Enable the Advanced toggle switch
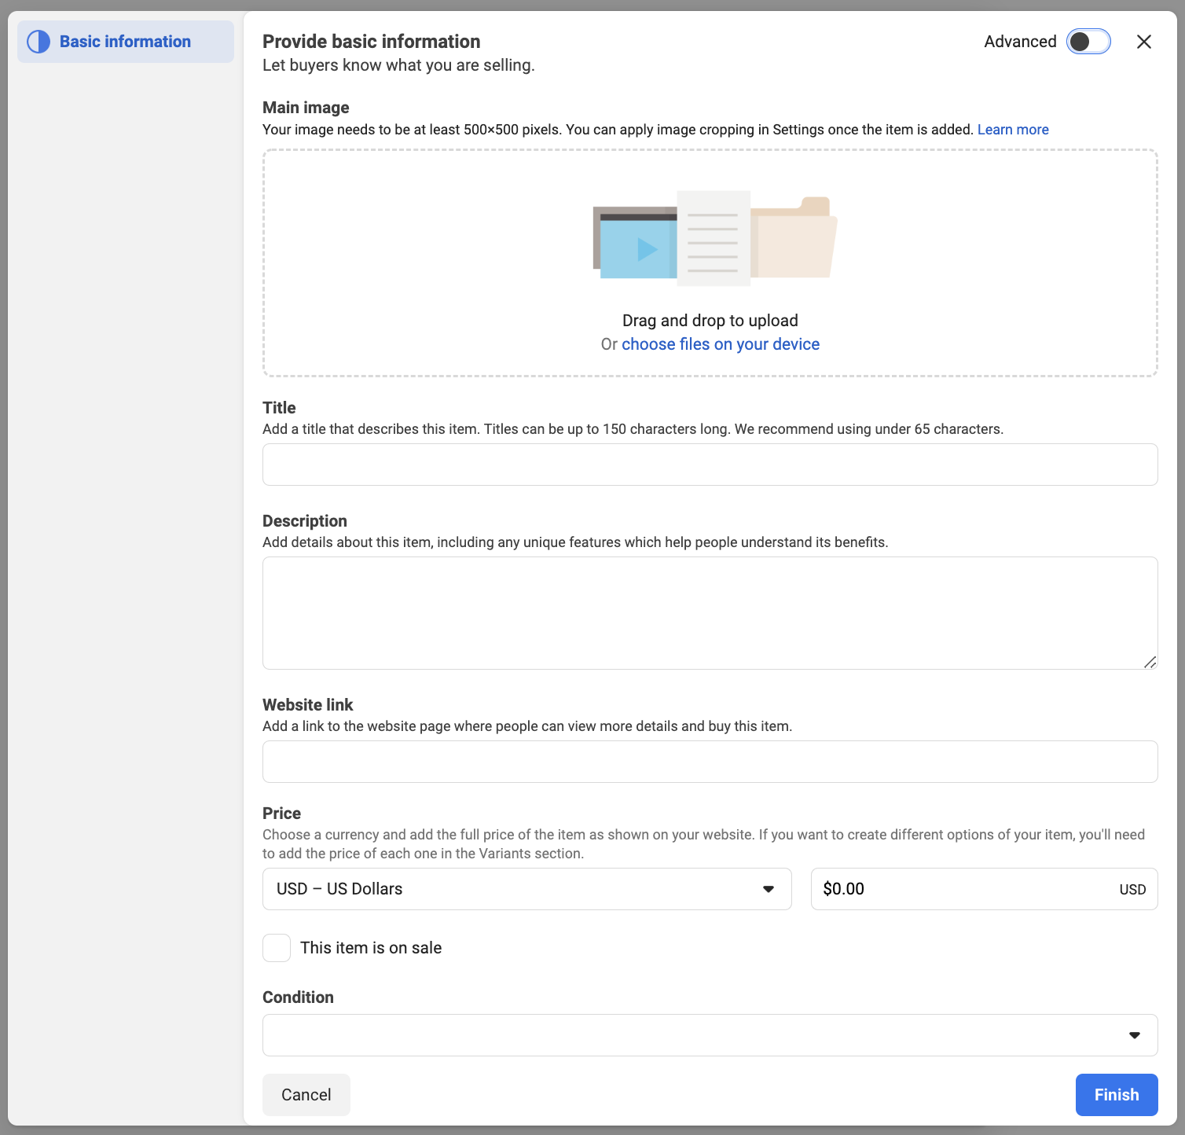This screenshot has width=1185, height=1135. point(1088,42)
